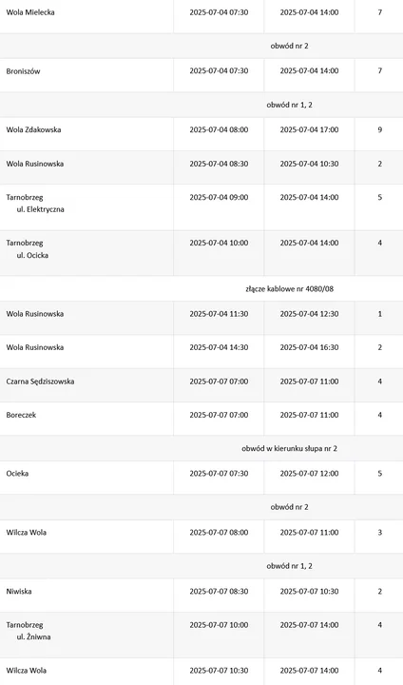Select Czarna Sędziszowska row
Image resolution: width=403 pixels, height=685 pixels.
201,385
